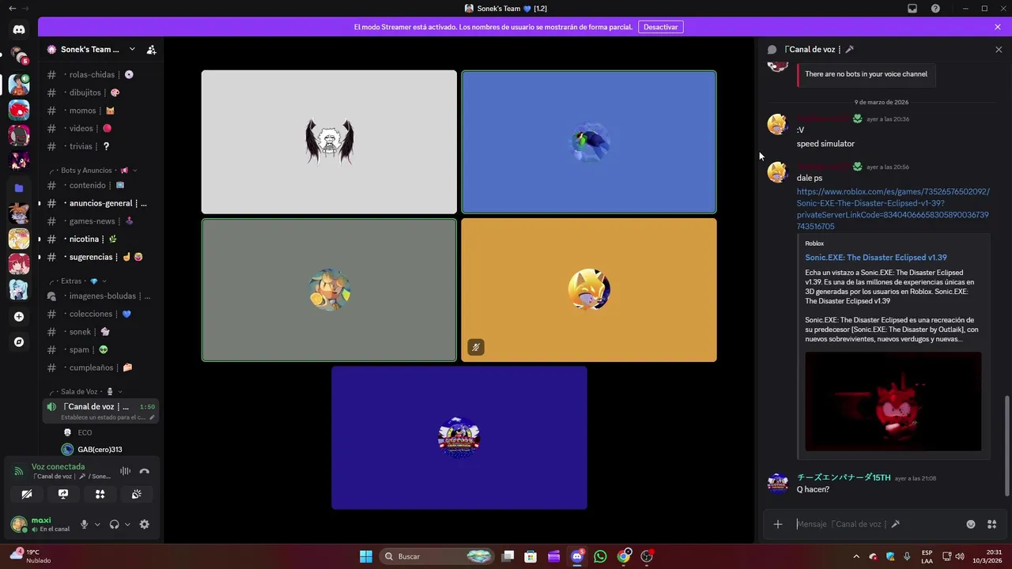Turn on the camera button
Screen dimensions: 1012x569
pyautogui.click(x=27, y=494)
